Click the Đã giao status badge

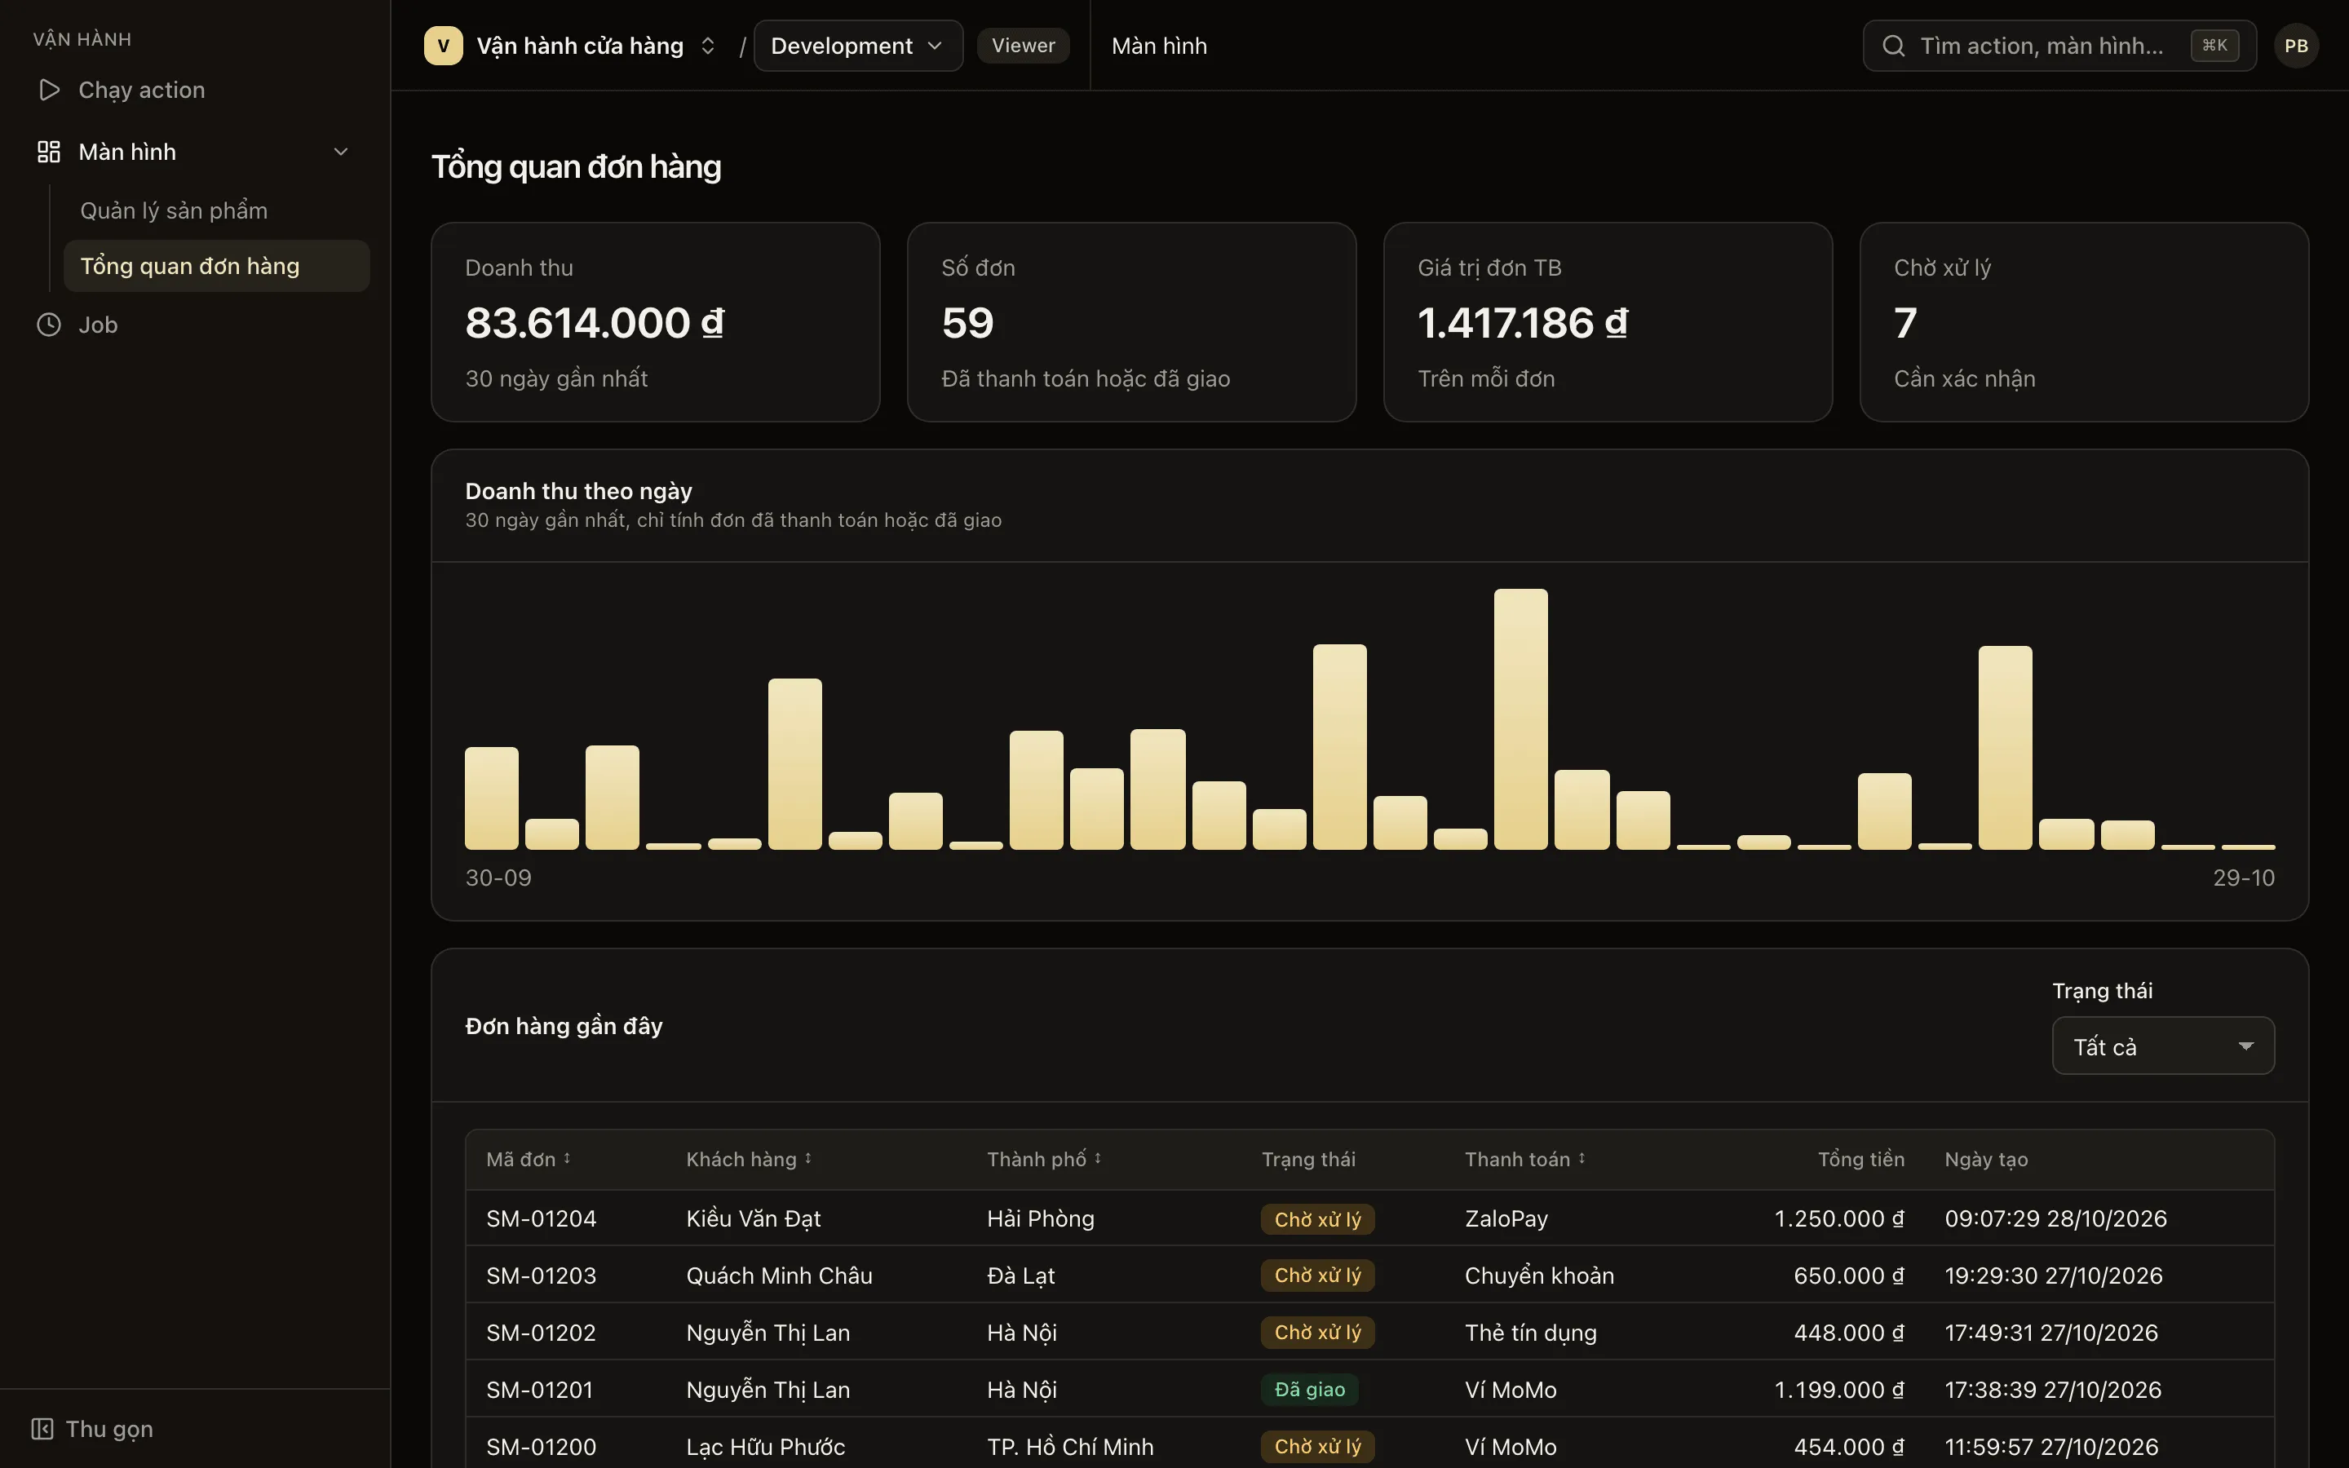pyautogui.click(x=1309, y=1390)
